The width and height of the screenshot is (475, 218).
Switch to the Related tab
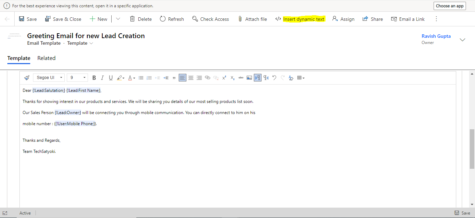pyautogui.click(x=46, y=58)
